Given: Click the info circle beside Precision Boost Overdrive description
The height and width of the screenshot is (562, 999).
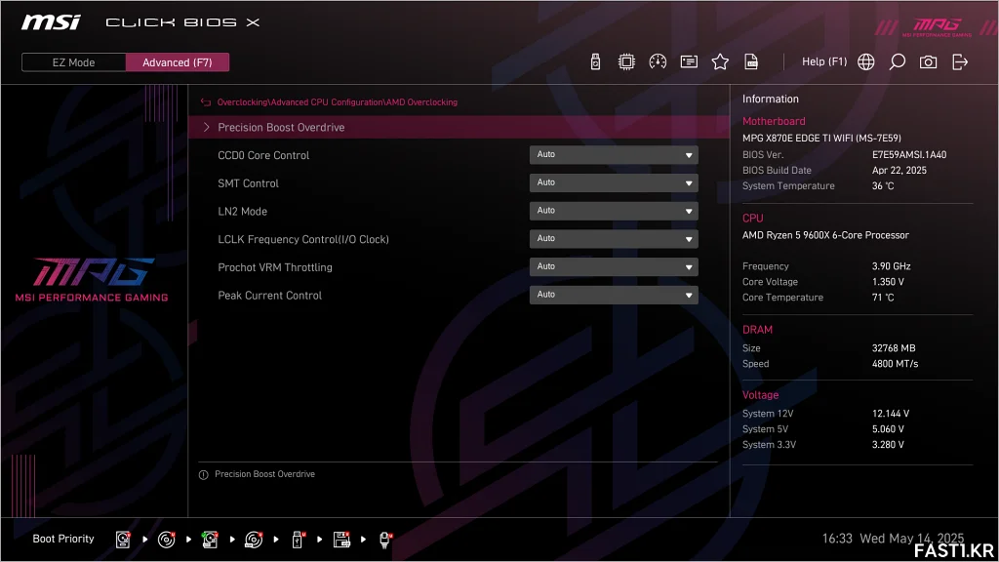Looking at the screenshot, I should pyautogui.click(x=203, y=475).
